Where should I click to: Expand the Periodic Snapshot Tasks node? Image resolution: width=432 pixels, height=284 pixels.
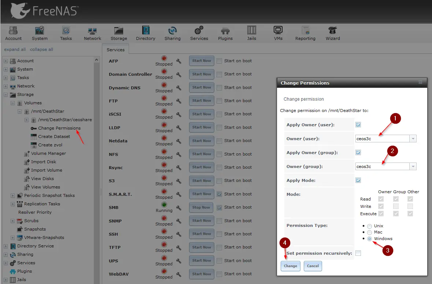pos(12,195)
